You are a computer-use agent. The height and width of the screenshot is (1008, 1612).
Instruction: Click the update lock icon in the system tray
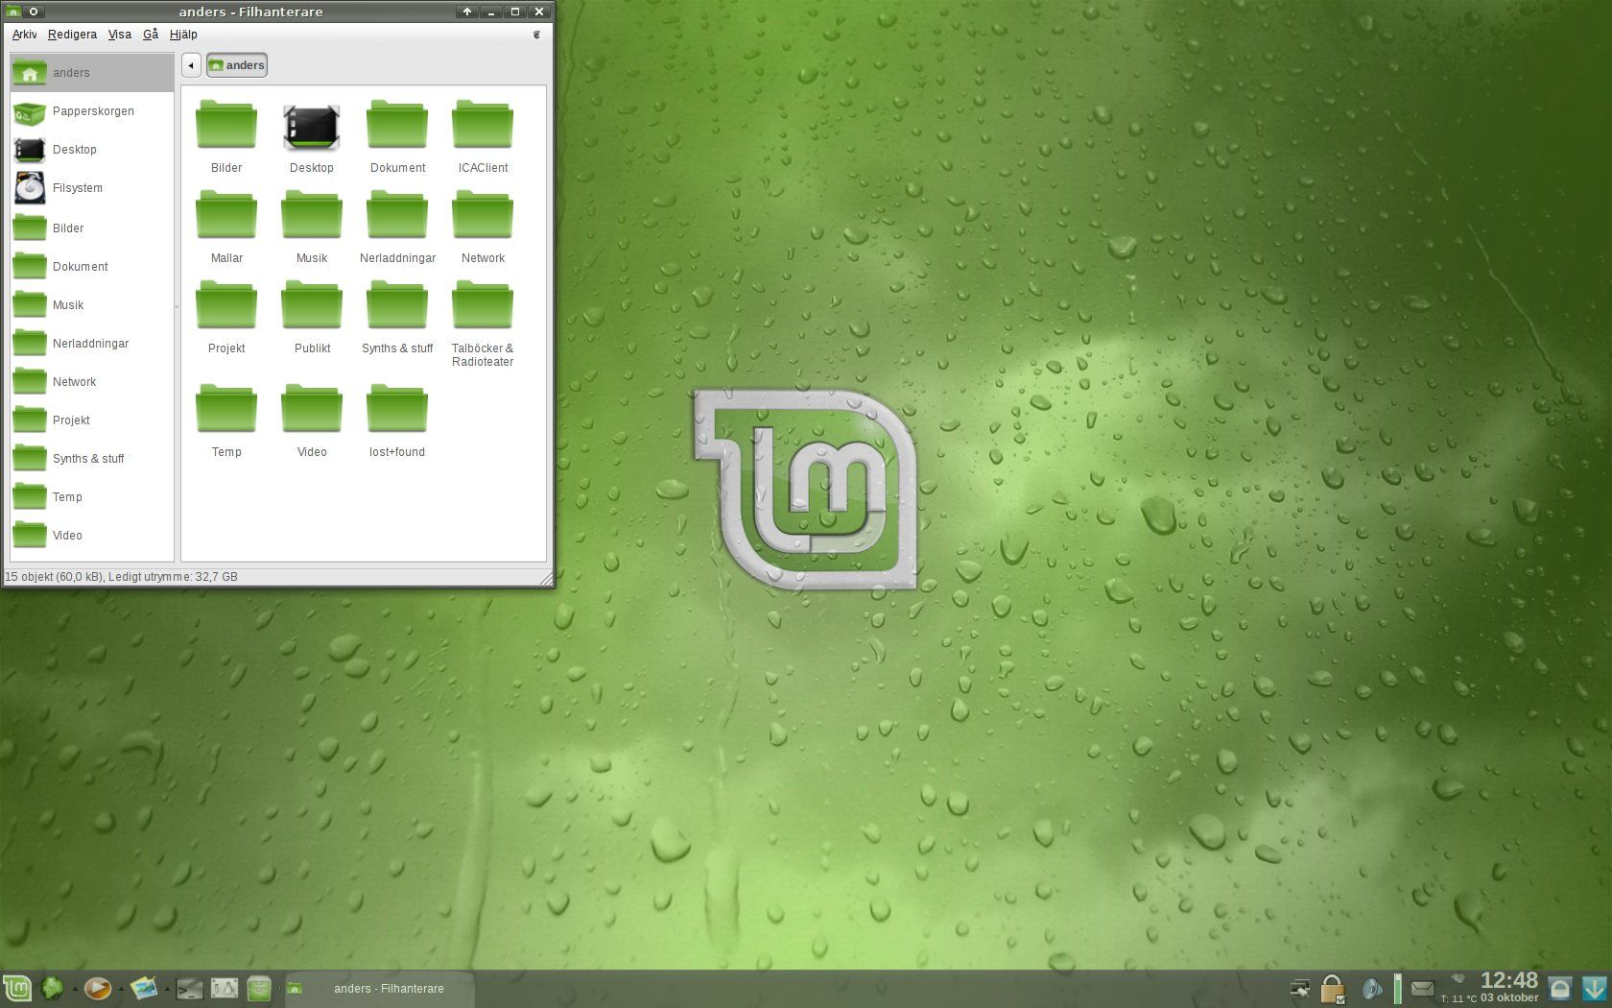tap(1333, 989)
